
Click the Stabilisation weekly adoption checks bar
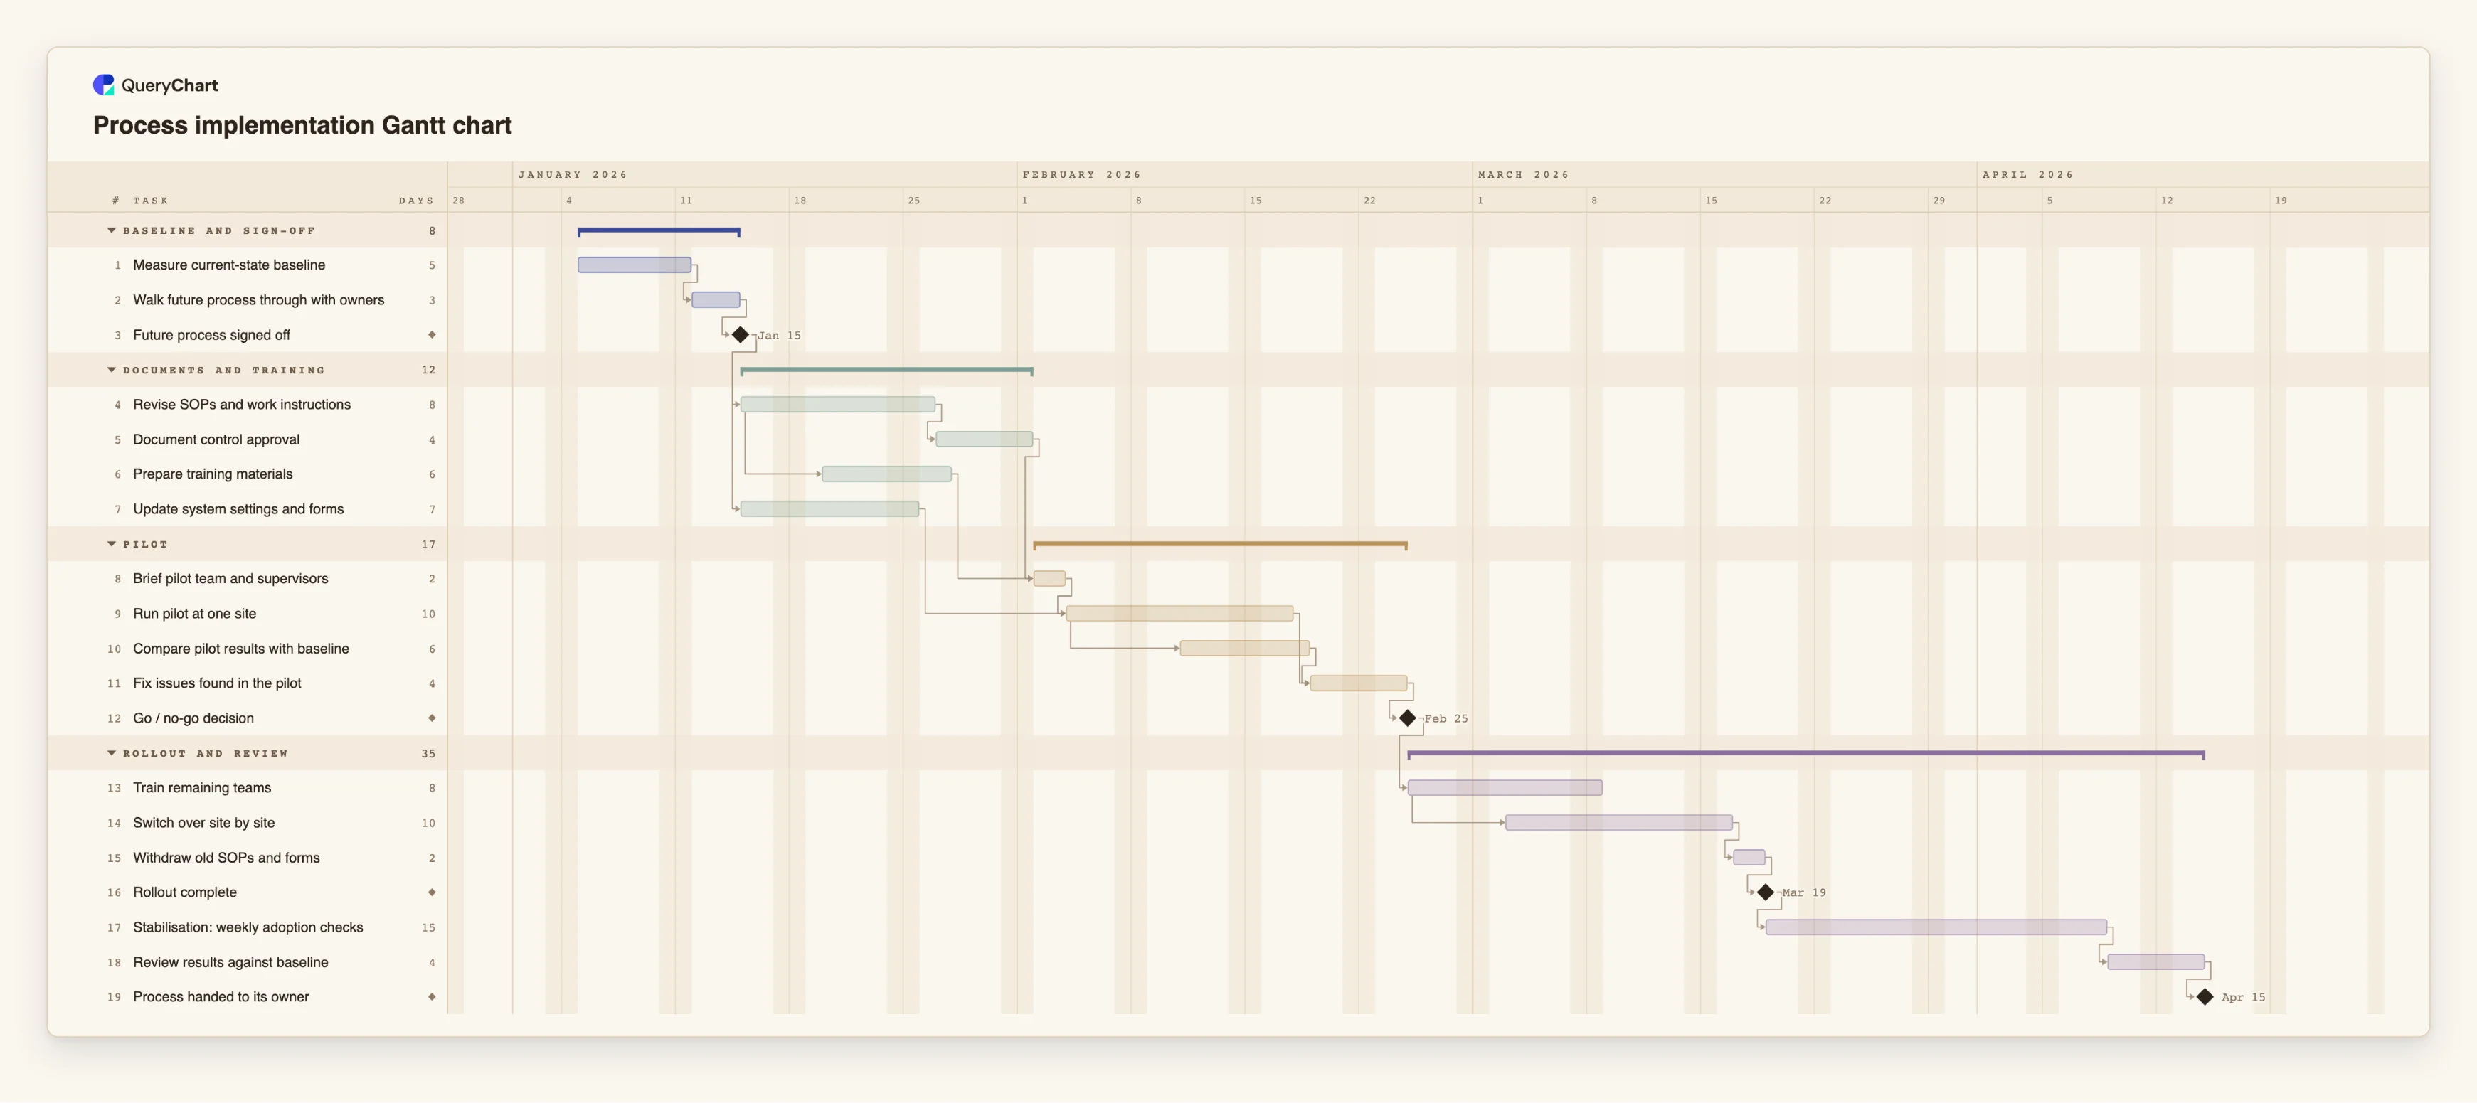click(x=1936, y=927)
